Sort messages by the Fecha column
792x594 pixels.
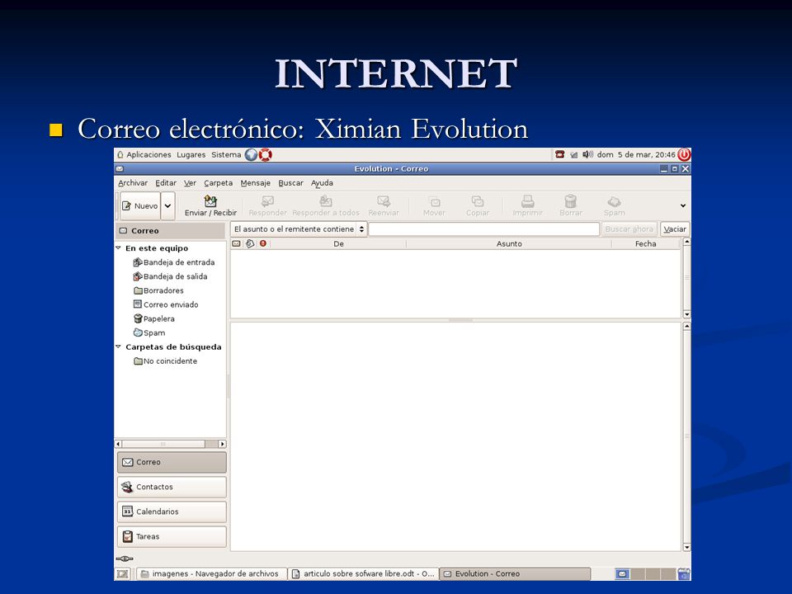tap(645, 243)
